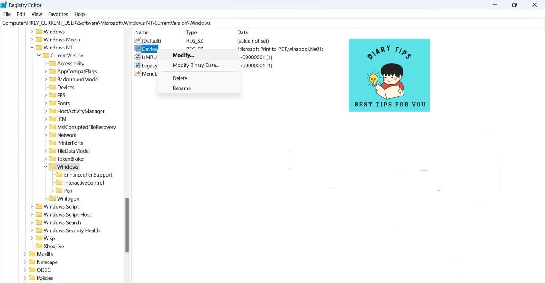The width and height of the screenshot is (545, 283).
Task: Click the Network folder icon
Action: coord(52,135)
